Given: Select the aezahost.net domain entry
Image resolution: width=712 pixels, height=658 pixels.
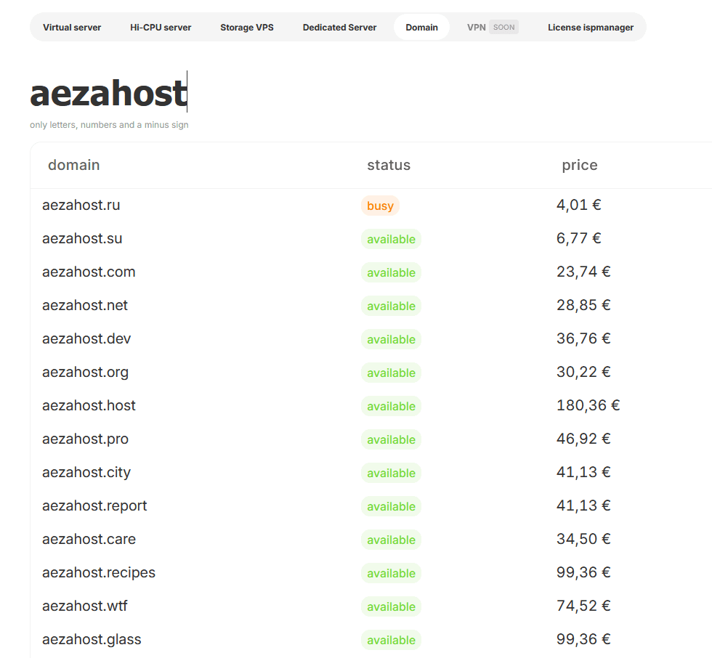Looking at the screenshot, I should tap(85, 306).
